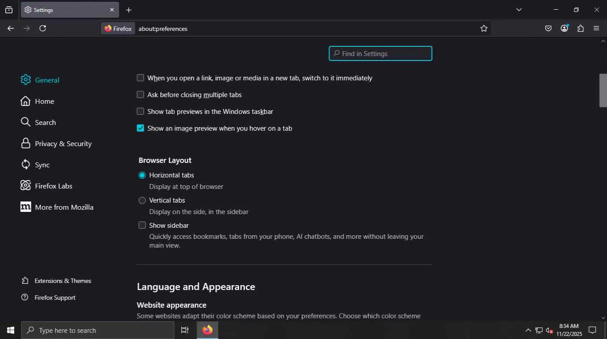Image resolution: width=607 pixels, height=339 pixels.
Task: Open a new tab
Action: pyautogui.click(x=129, y=10)
